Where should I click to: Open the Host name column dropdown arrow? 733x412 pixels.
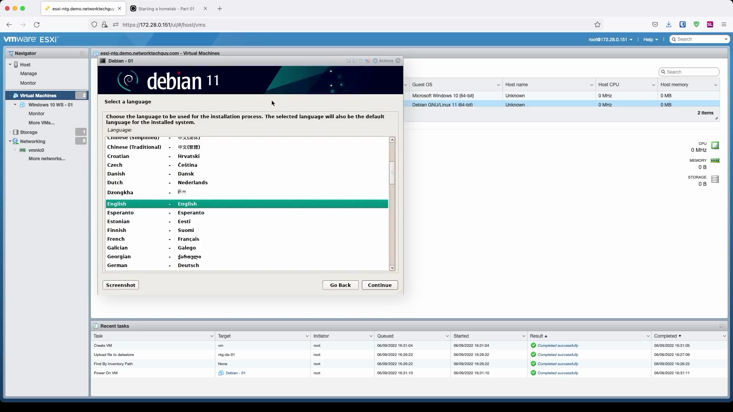(x=591, y=85)
